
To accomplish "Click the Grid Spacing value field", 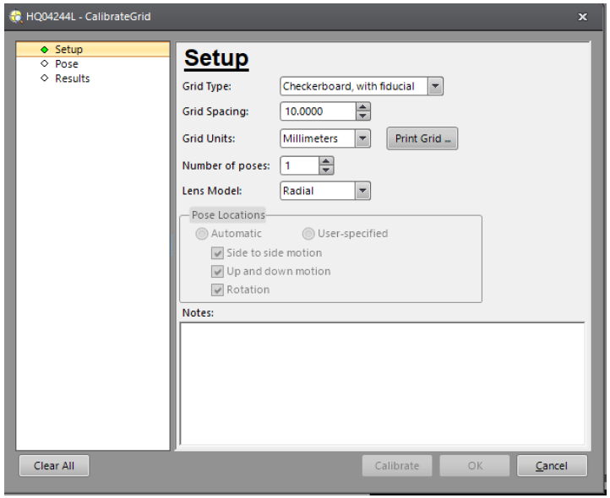I will click(x=318, y=111).
